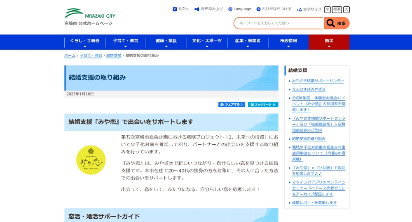412x222 pixels.
Task: Open えんむすびみやざき sidebar link
Action: [309, 89]
